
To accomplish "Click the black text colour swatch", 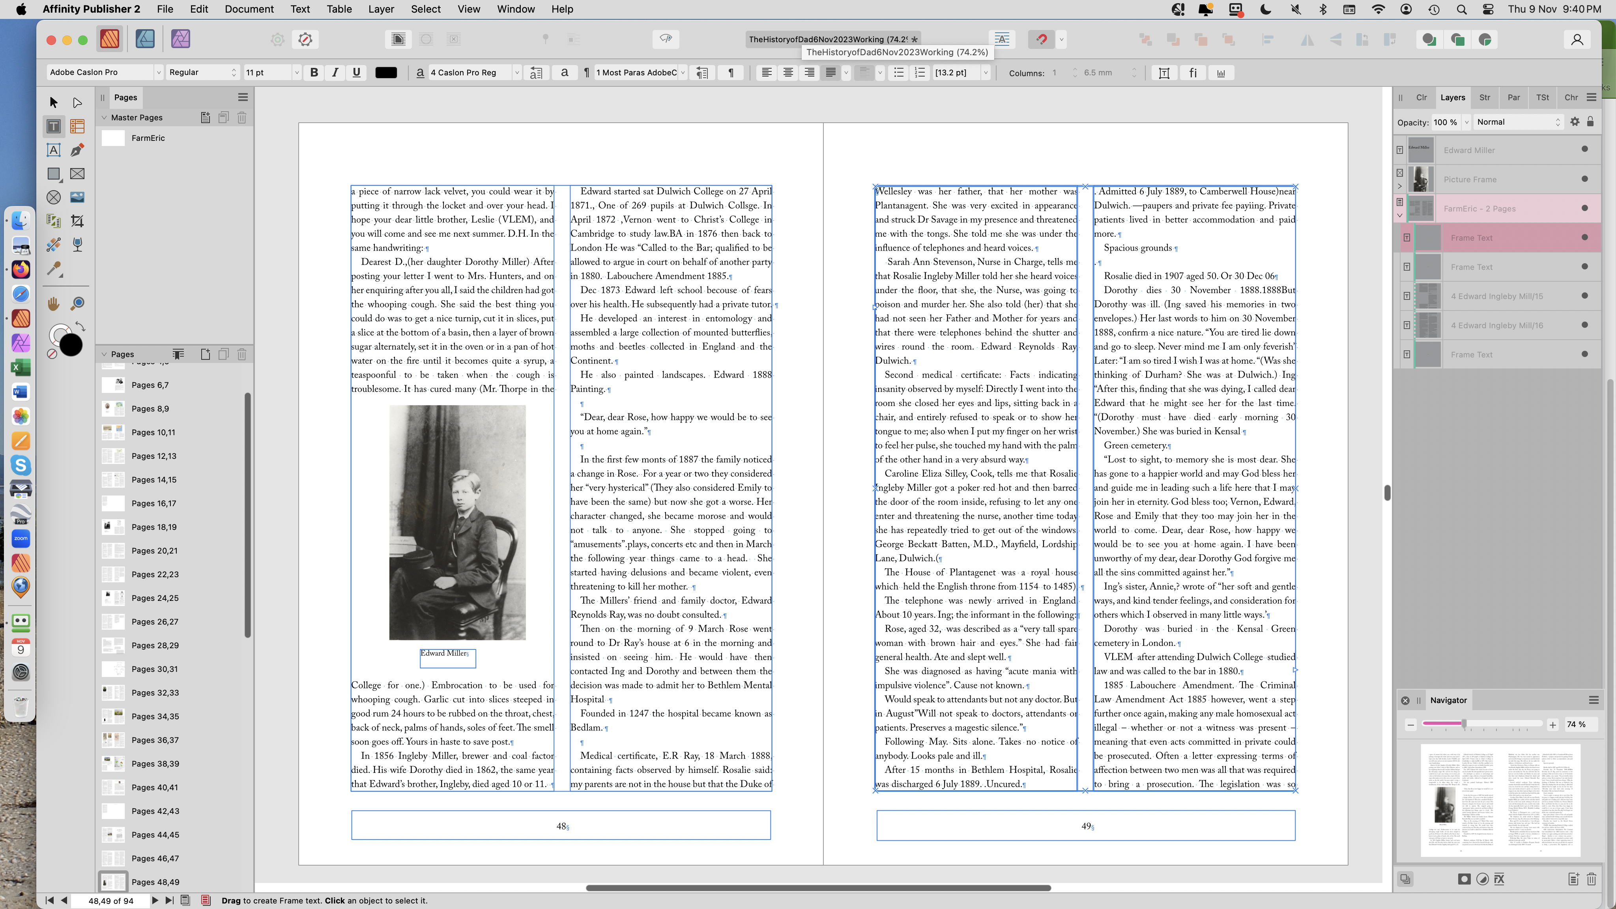I will (x=386, y=73).
